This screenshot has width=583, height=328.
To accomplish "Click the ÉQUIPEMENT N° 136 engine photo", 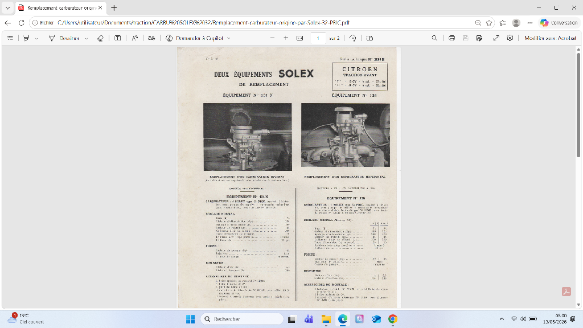I will coord(346,135).
